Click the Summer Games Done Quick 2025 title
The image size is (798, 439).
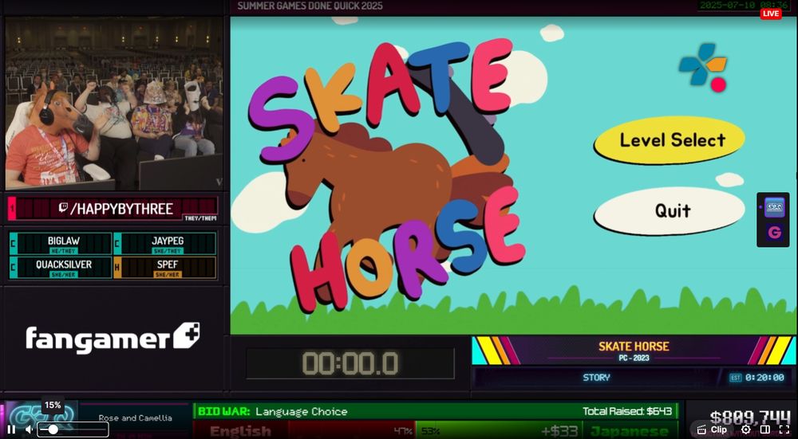pyautogui.click(x=310, y=6)
